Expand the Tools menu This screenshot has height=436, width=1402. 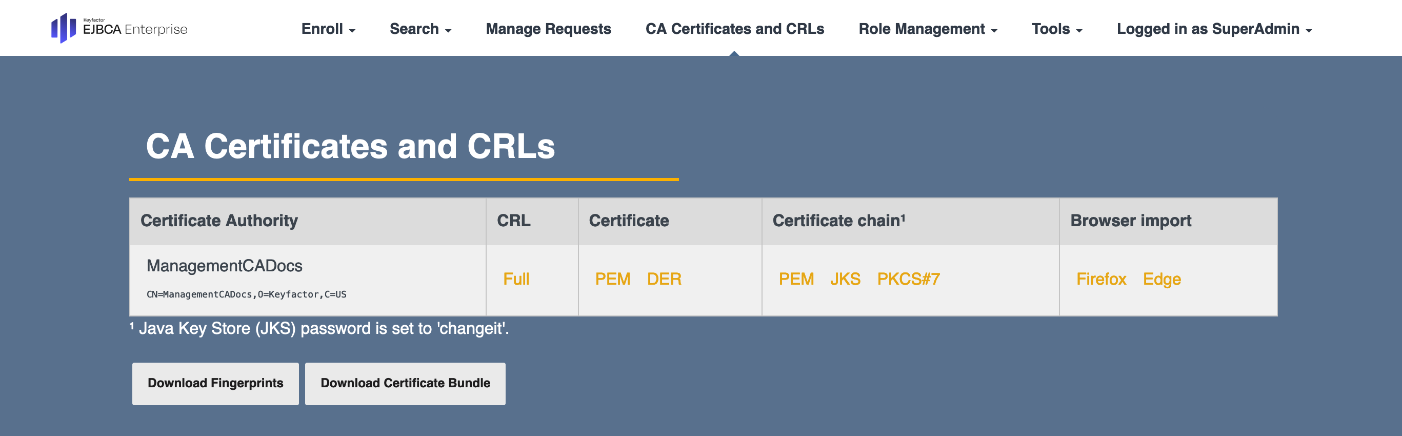[x=1056, y=29]
